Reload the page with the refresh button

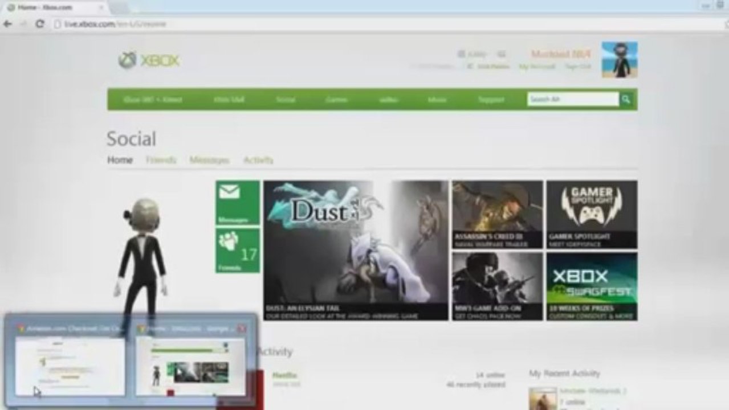point(40,24)
